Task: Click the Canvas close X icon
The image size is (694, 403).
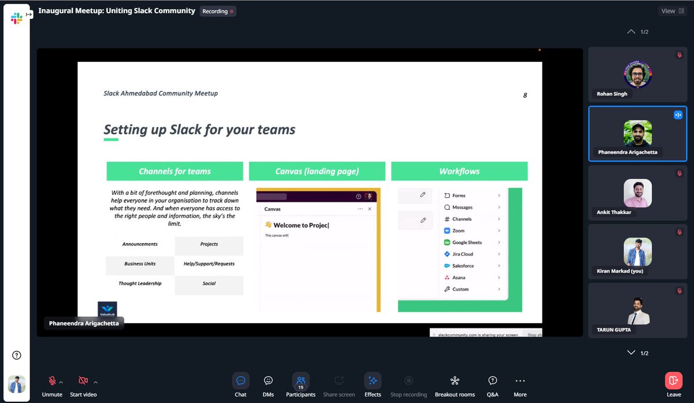Action: (x=370, y=209)
